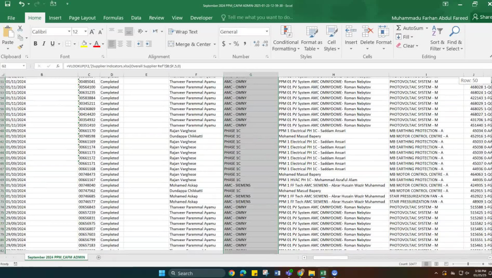Click the Name Box showing G2
The height and width of the screenshot is (278, 492).
(x=13, y=66)
